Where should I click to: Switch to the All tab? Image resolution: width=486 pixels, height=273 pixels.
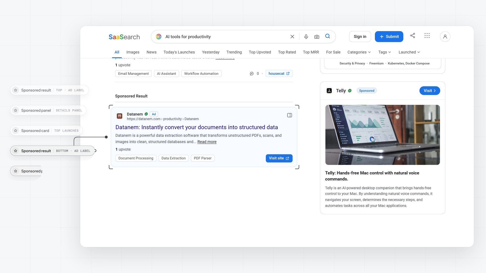(x=117, y=52)
